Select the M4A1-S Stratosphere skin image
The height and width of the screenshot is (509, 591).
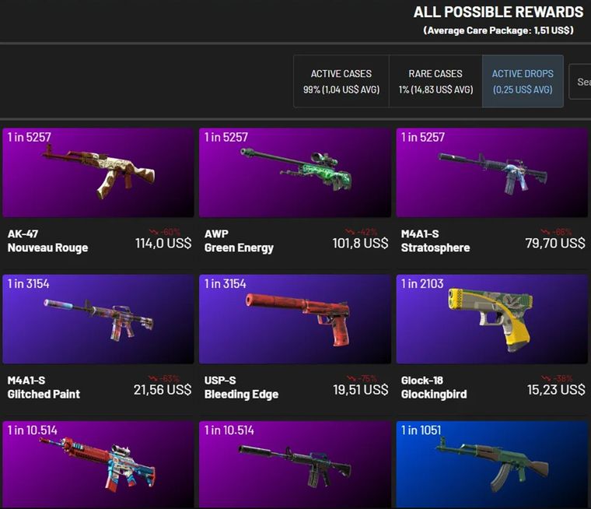pyautogui.click(x=492, y=173)
